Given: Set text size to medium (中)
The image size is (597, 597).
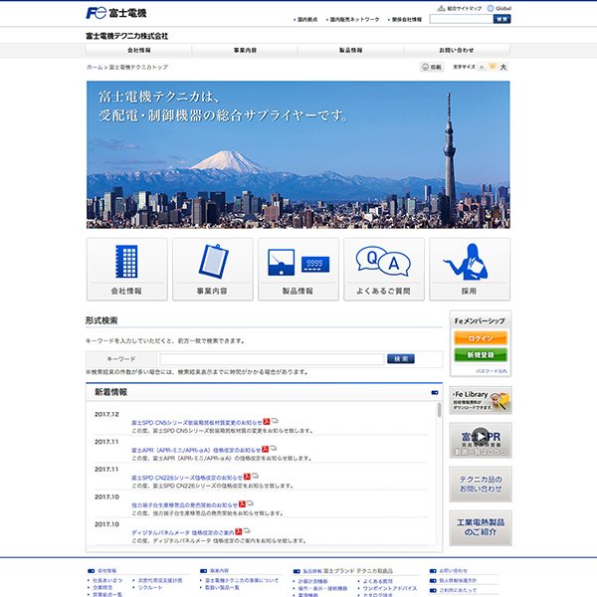Looking at the screenshot, I should tap(493, 67).
